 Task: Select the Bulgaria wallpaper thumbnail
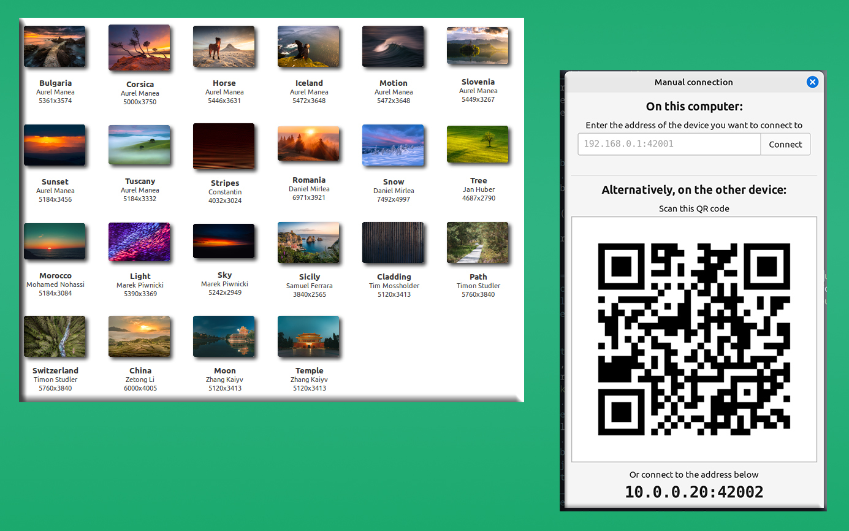tap(55, 47)
